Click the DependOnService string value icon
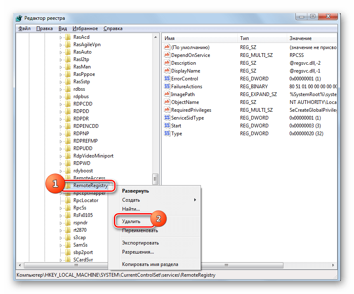 pyautogui.click(x=167, y=55)
